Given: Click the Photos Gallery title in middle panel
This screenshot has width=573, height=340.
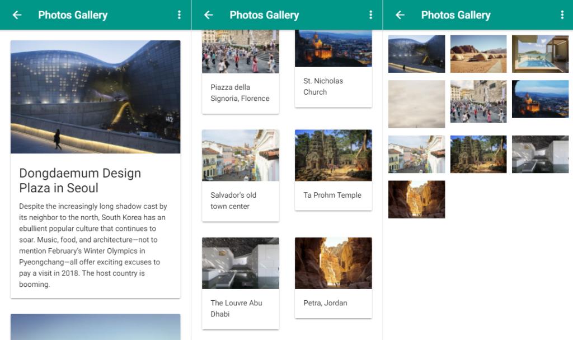Looking at the screenshot, I should tap(264, 15).
